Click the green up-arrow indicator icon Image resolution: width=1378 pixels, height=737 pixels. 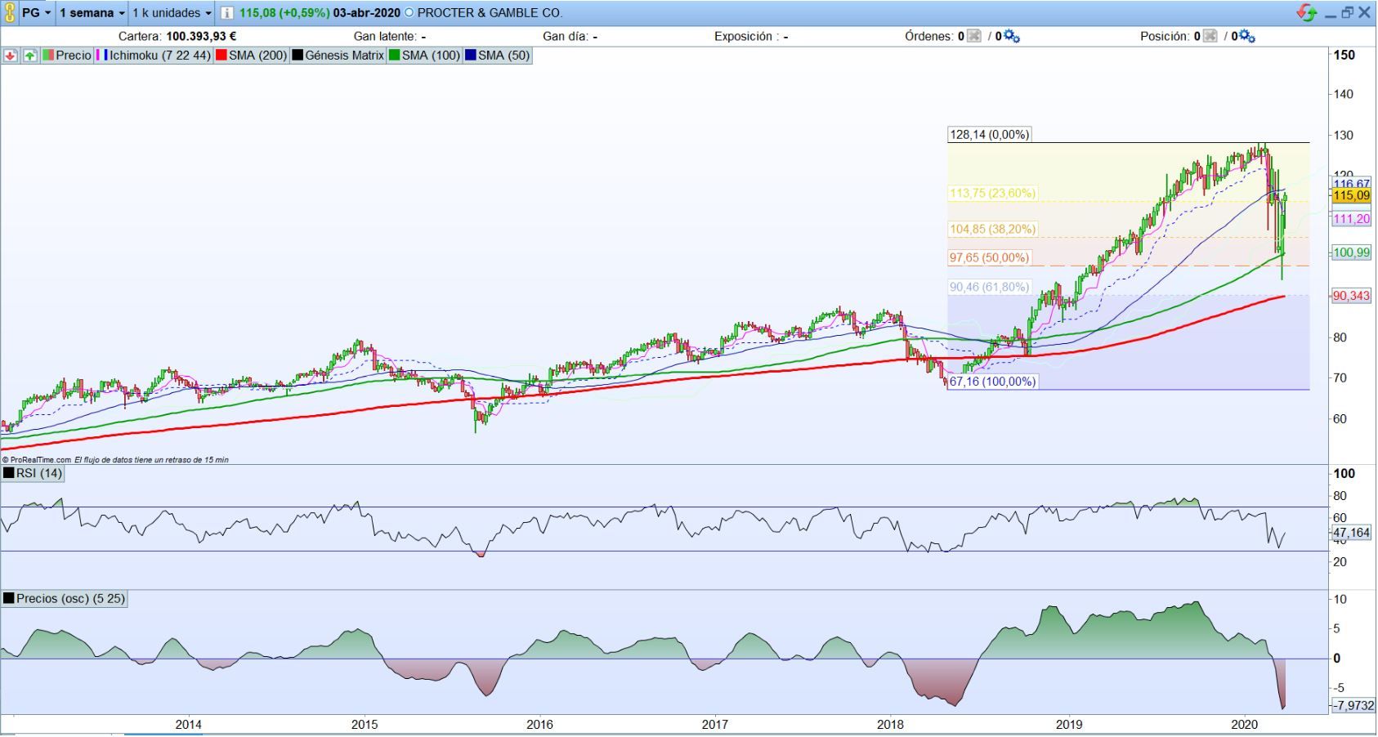tap(29, 56)
